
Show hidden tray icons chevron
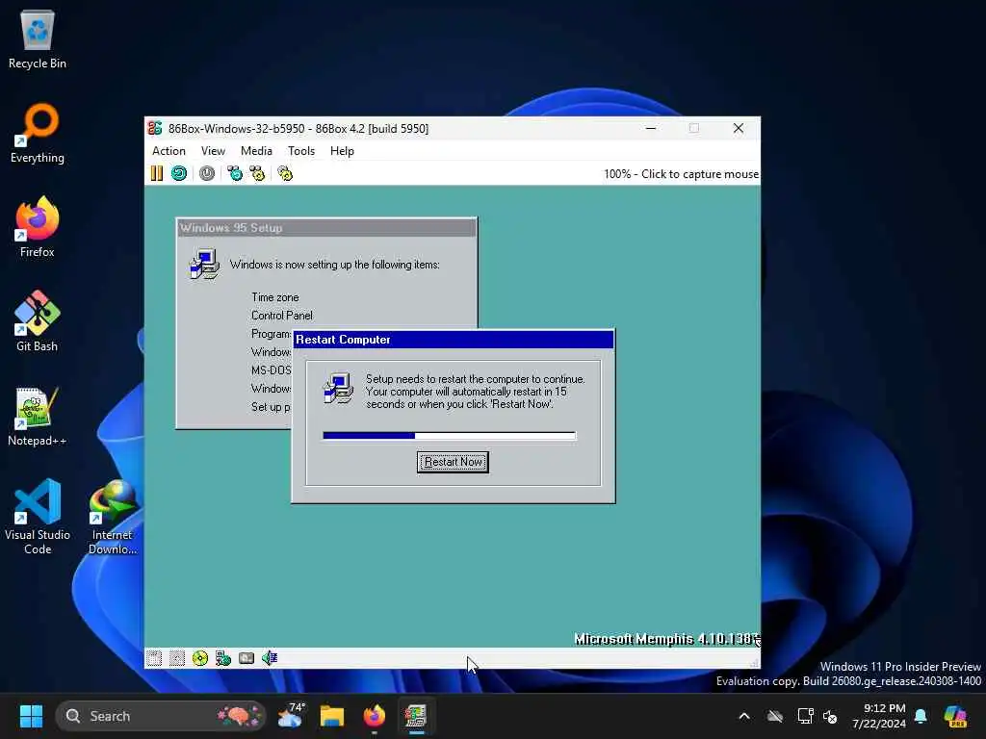click(x=744, y=716)
